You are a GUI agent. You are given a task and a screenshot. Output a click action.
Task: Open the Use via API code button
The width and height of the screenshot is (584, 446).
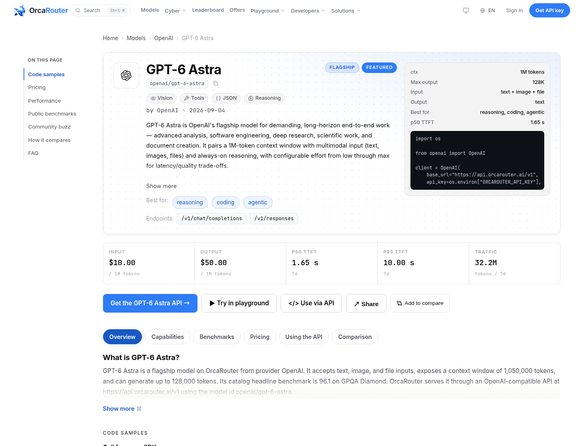(x=311, y=303)
